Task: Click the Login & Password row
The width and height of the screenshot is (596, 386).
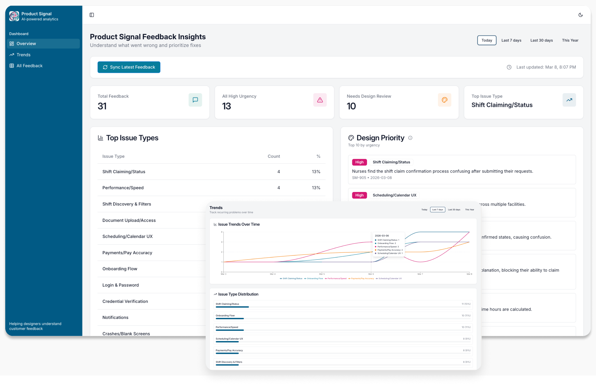Action: click(152, 285)
